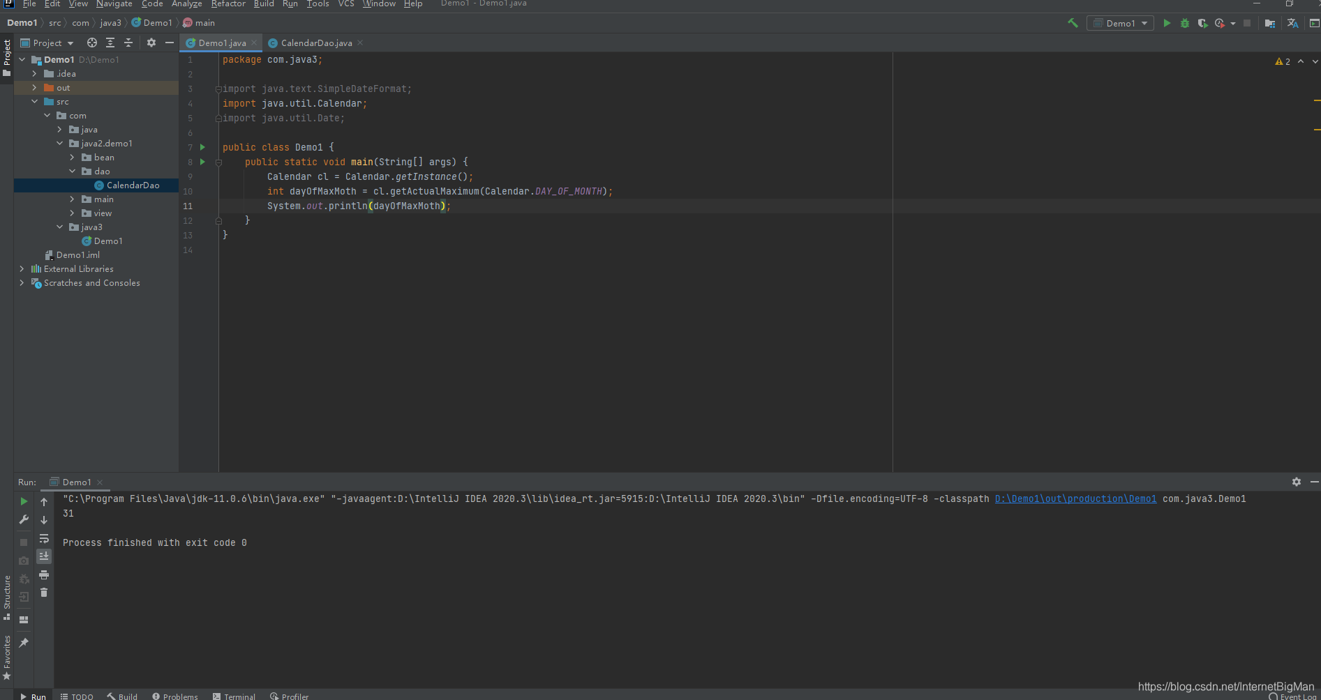Run with coverage icon in toolbar
The height and width of the screenshot is (700, 1321).
point(1202,23)
